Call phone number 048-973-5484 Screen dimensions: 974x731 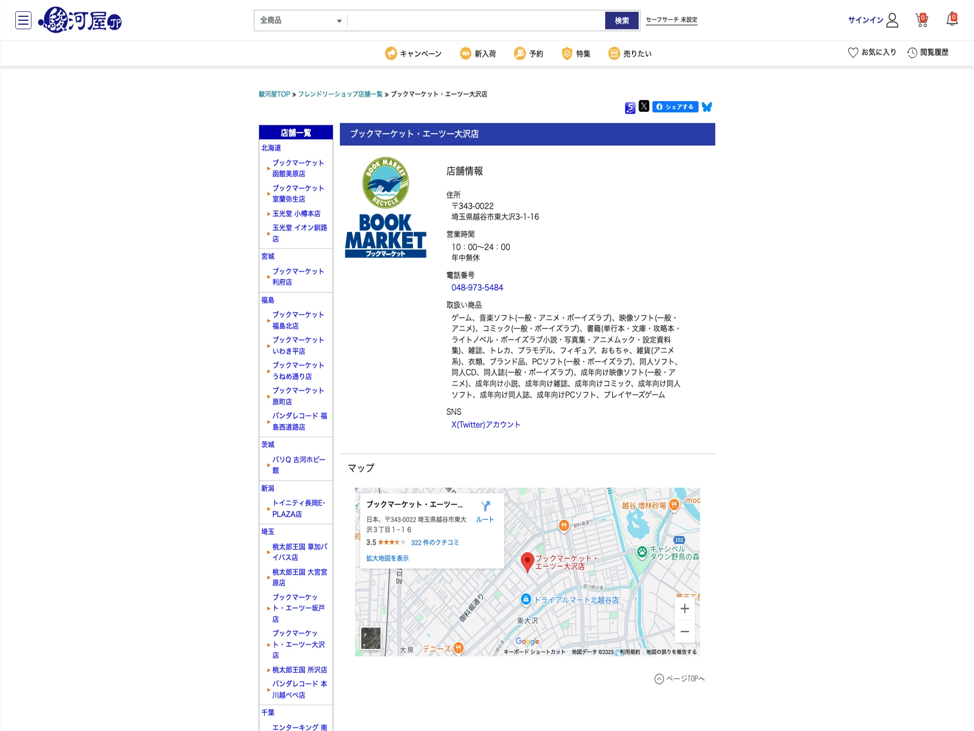477,287
